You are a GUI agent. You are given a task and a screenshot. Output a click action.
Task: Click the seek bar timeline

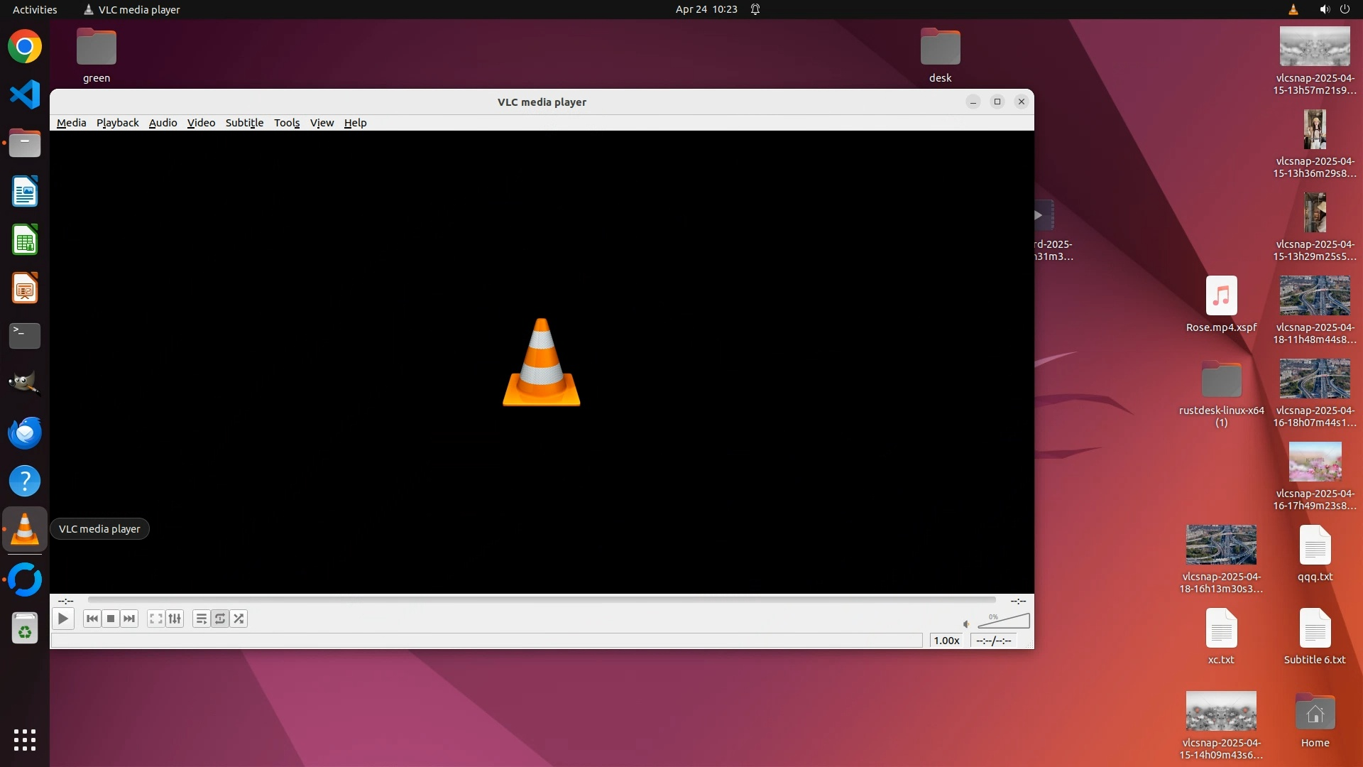point(541,600)
